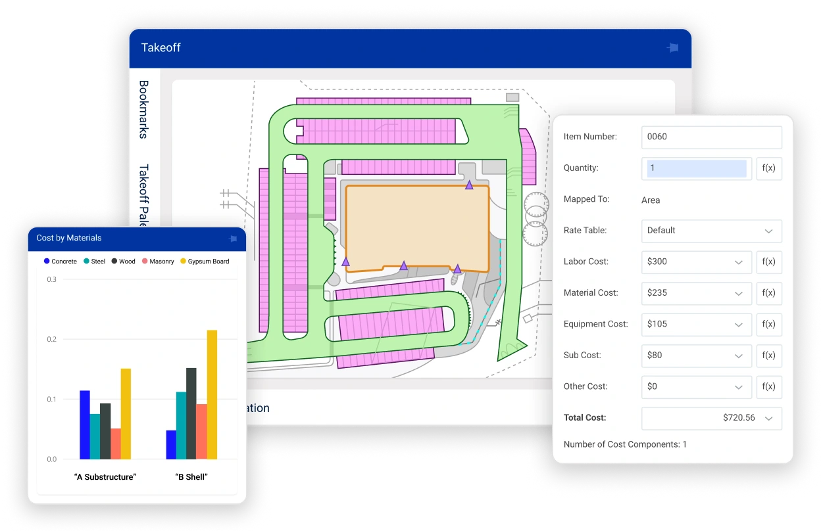Screen dimensions: 821x531
Task: Open the f(x) formula button for Quantity
Action: pyautogui.click(x=769, y=168)
